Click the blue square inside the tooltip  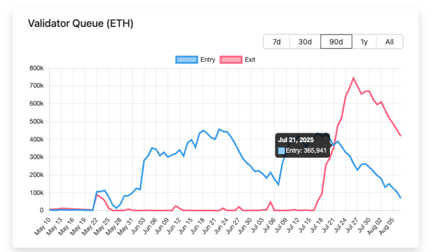(x=281, y=151)
